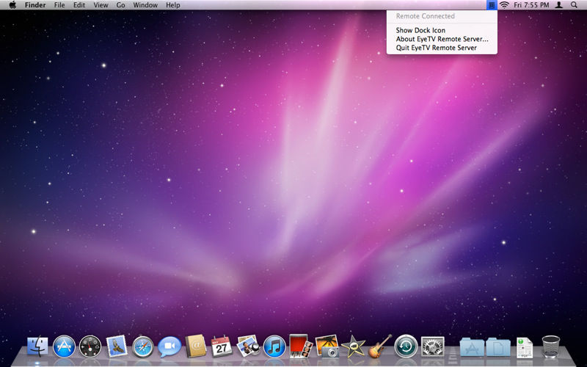Open Spotlight search magnifier
Screen dimensions: 587x367
pos(574,5)
